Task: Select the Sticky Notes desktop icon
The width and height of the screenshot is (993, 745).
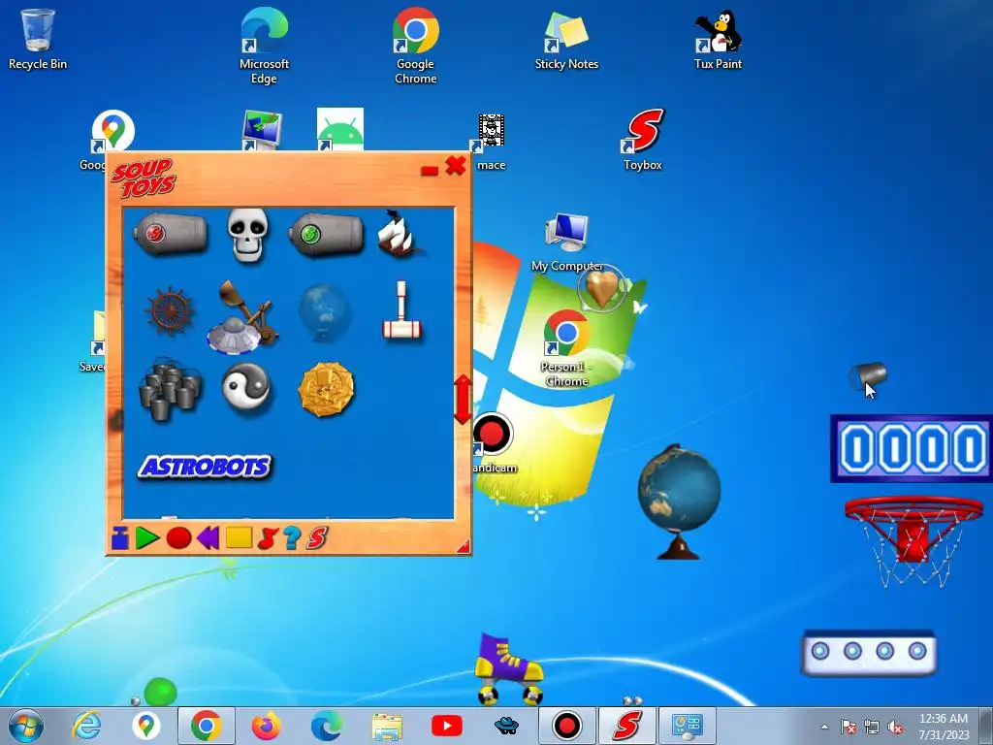Action: pyautogui.click(x=566, y=39)
